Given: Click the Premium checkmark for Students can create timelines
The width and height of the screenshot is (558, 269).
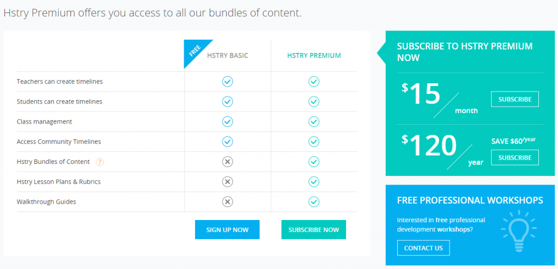Looking at the screenshot, I should [313, 102].
